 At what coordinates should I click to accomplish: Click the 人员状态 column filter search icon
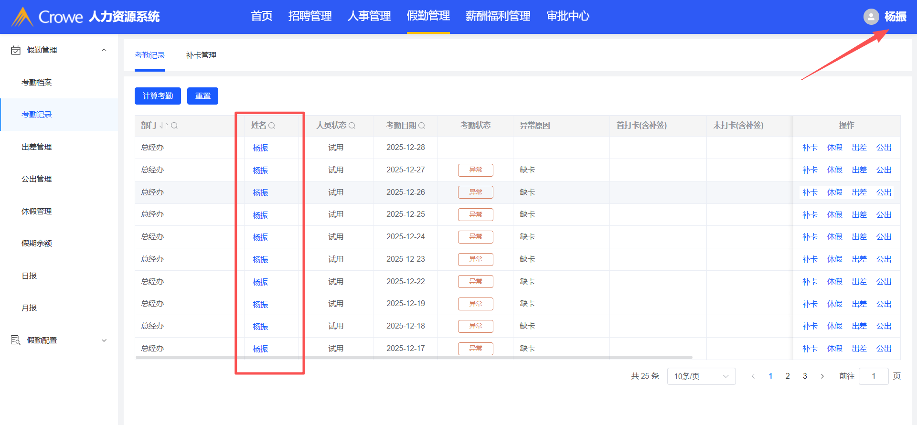pos(352,126)
